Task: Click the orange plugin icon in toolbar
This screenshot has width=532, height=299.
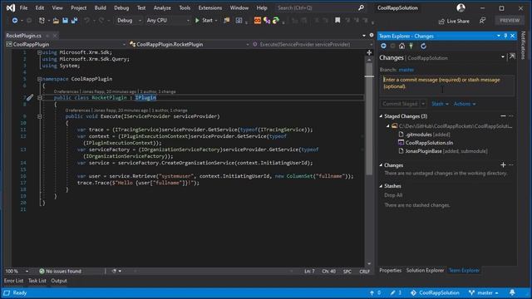Action: coord(258,21)
